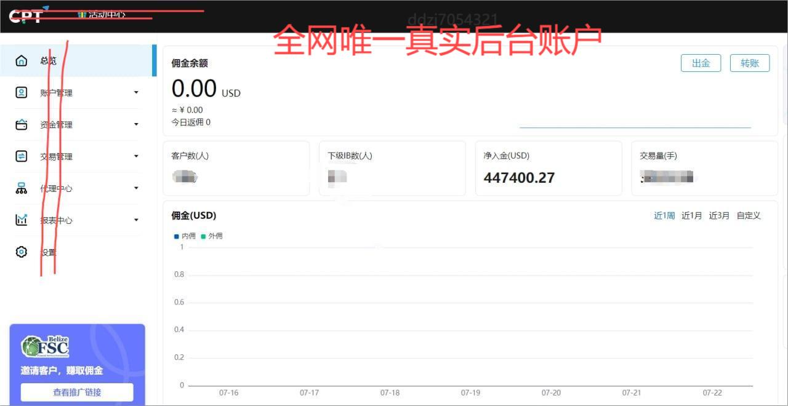Image resolution: width=788 pixels, height=406 pixels.
Task: Open the 报表中心 menu item
Action: [78, 220]
